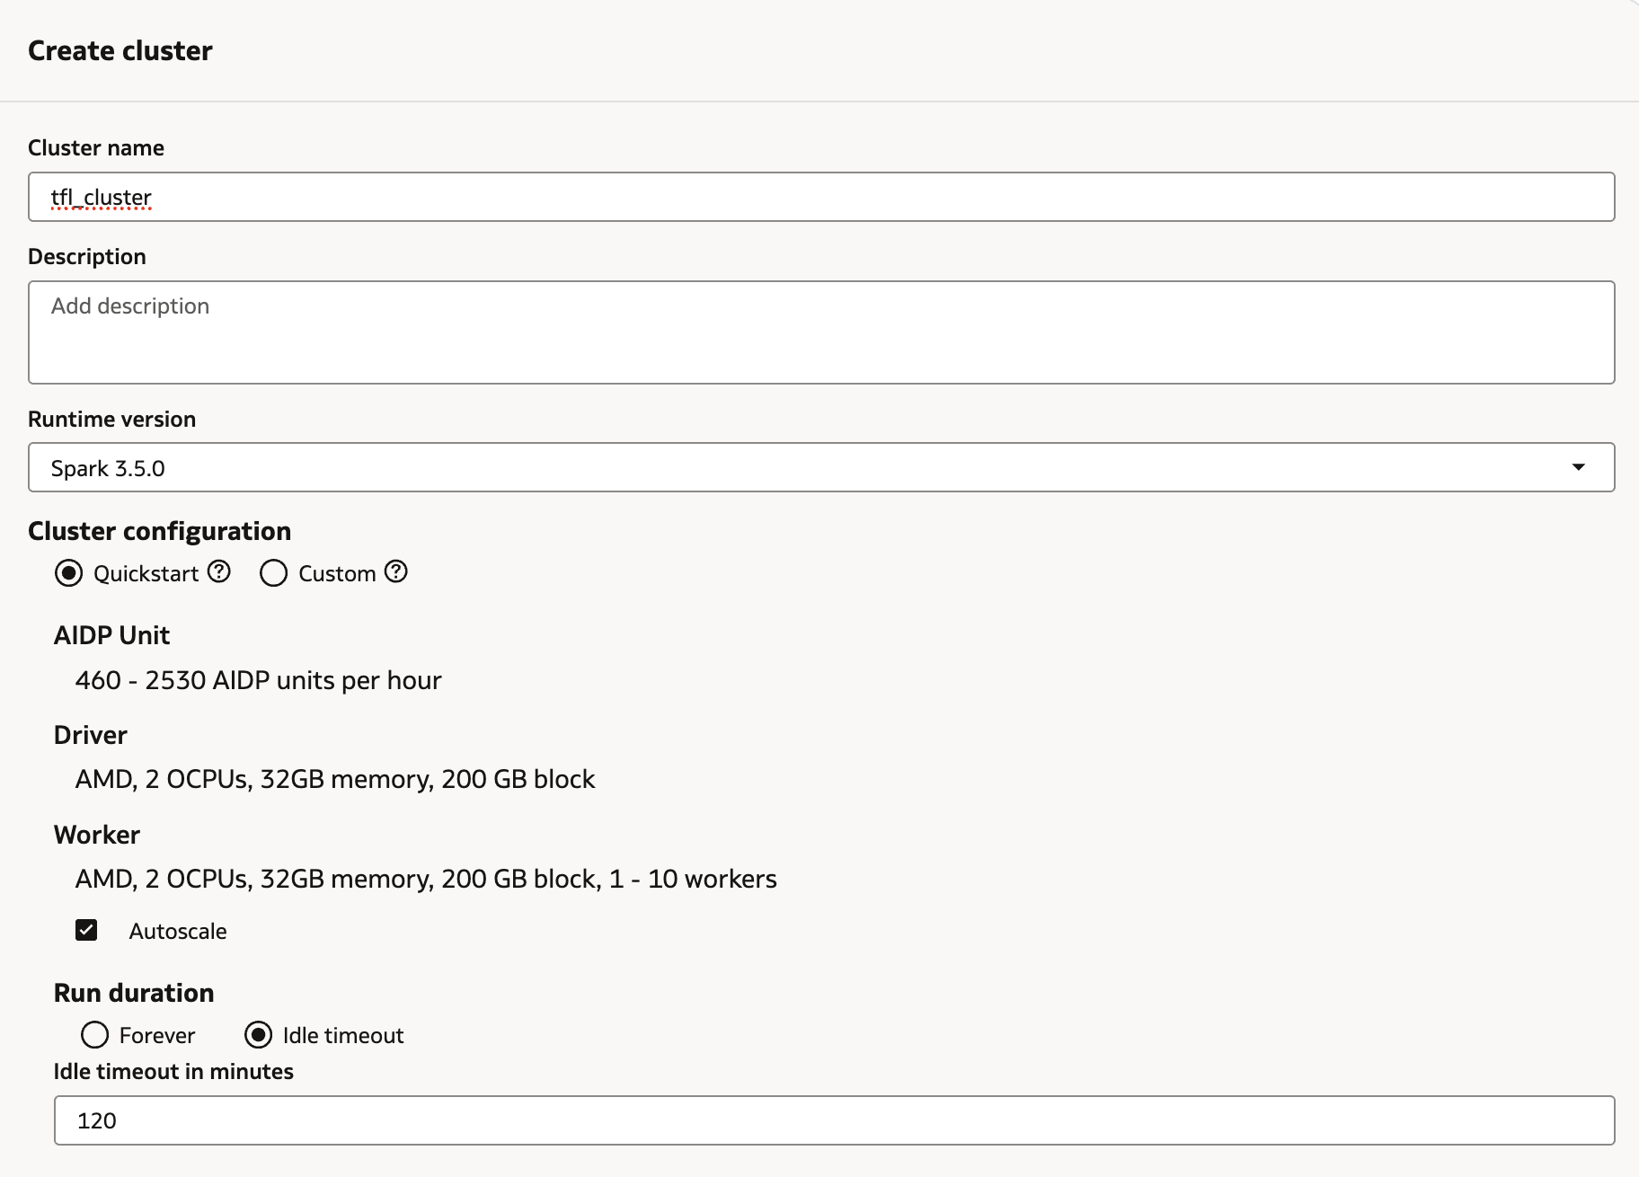This screenshot has width=1639, height=1177.
Task: Choose the Forever run duration option
Action: click(94, 1035)
